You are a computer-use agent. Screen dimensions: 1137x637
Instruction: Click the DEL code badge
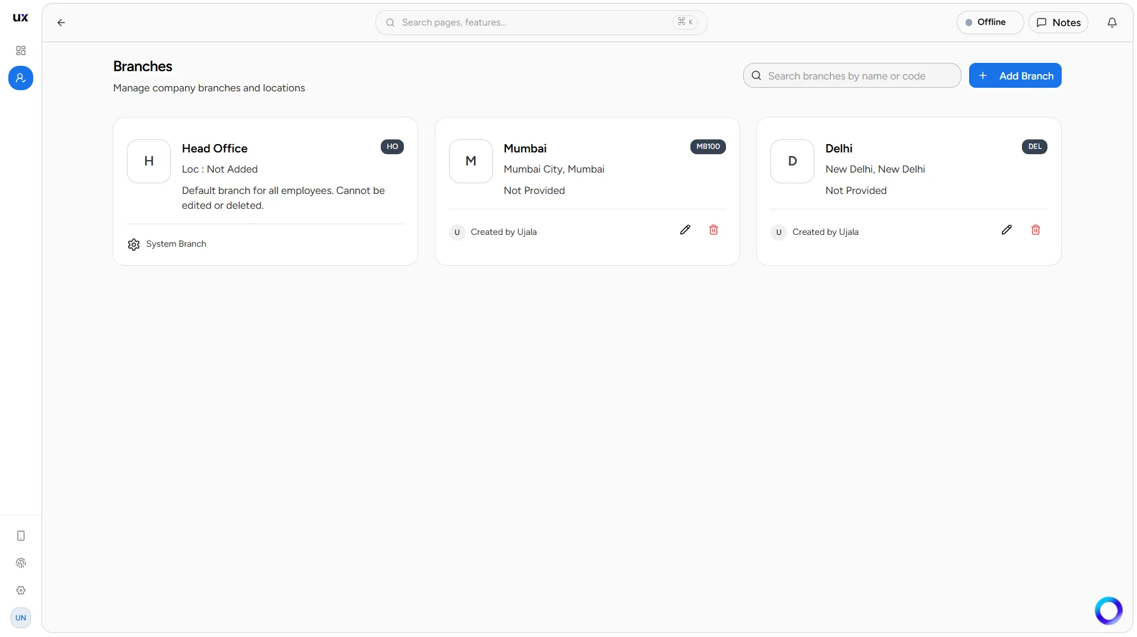pos(1034,146)
